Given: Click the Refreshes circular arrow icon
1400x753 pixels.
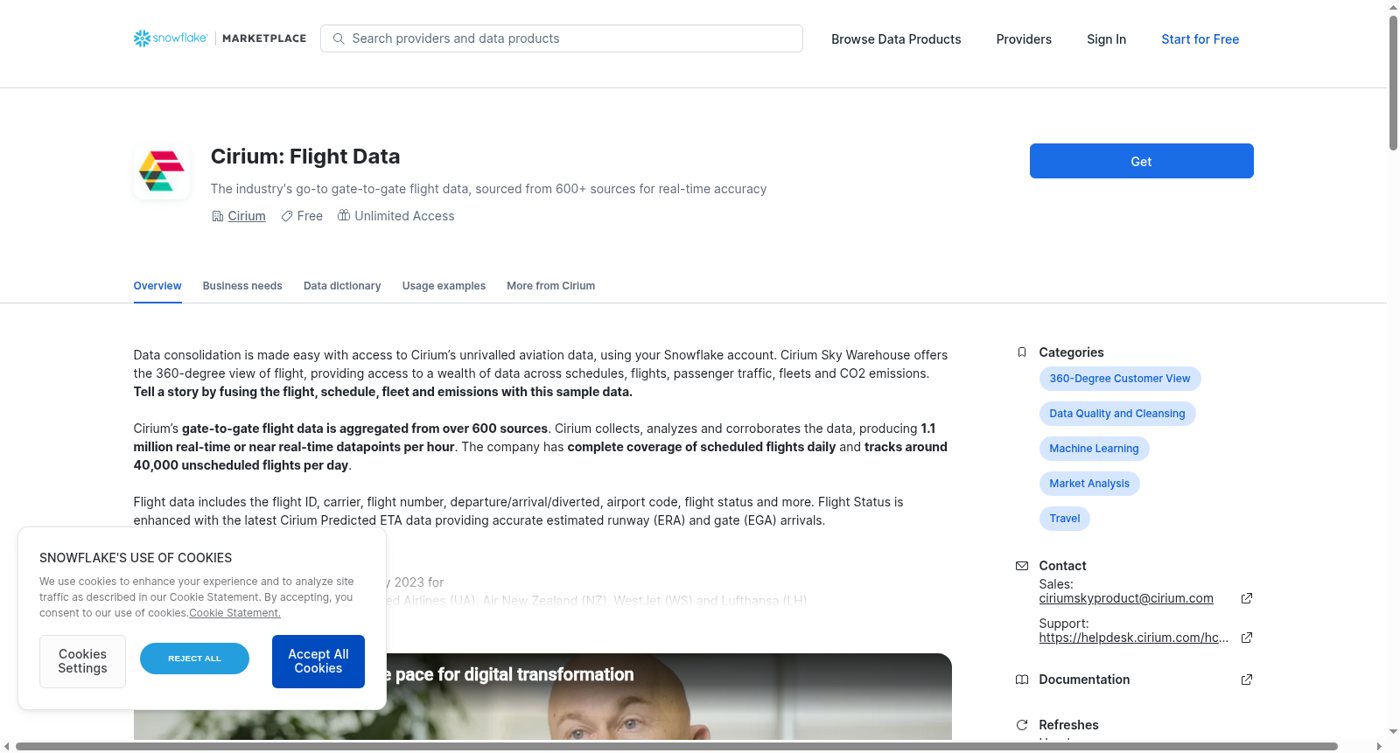Looking at the screenshot, I should click(1022, 725).
